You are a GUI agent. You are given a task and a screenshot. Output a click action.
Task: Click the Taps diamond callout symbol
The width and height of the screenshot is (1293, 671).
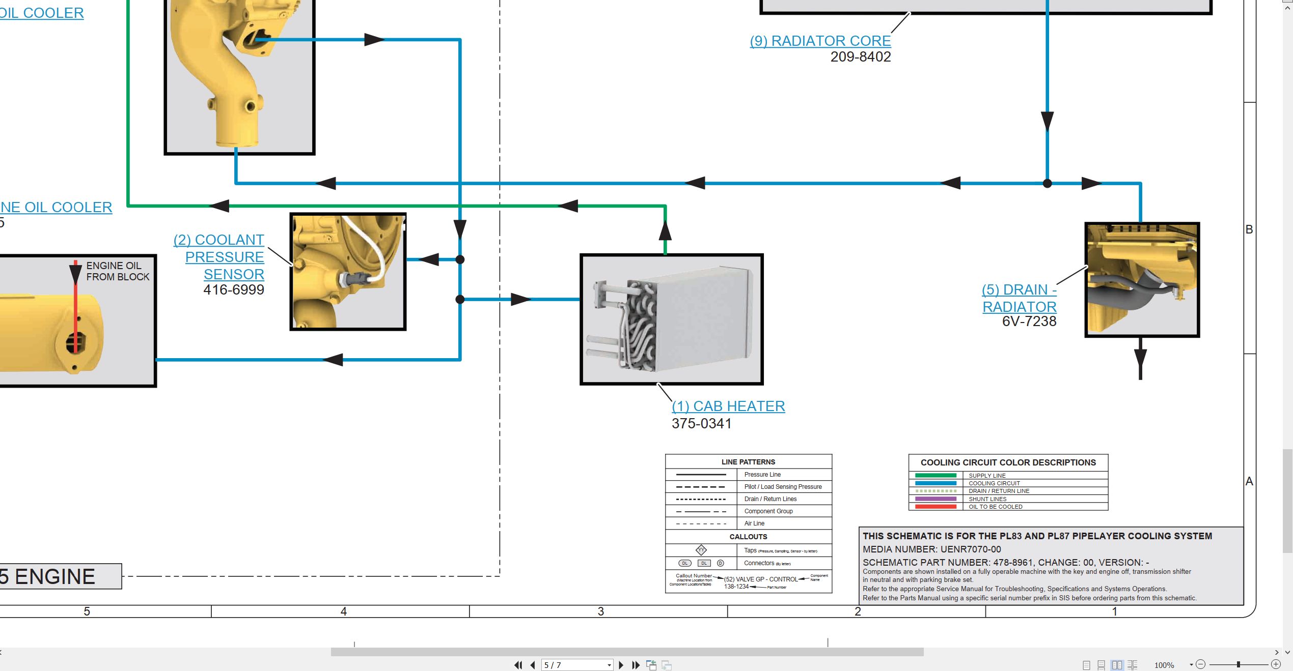[701, 550]
